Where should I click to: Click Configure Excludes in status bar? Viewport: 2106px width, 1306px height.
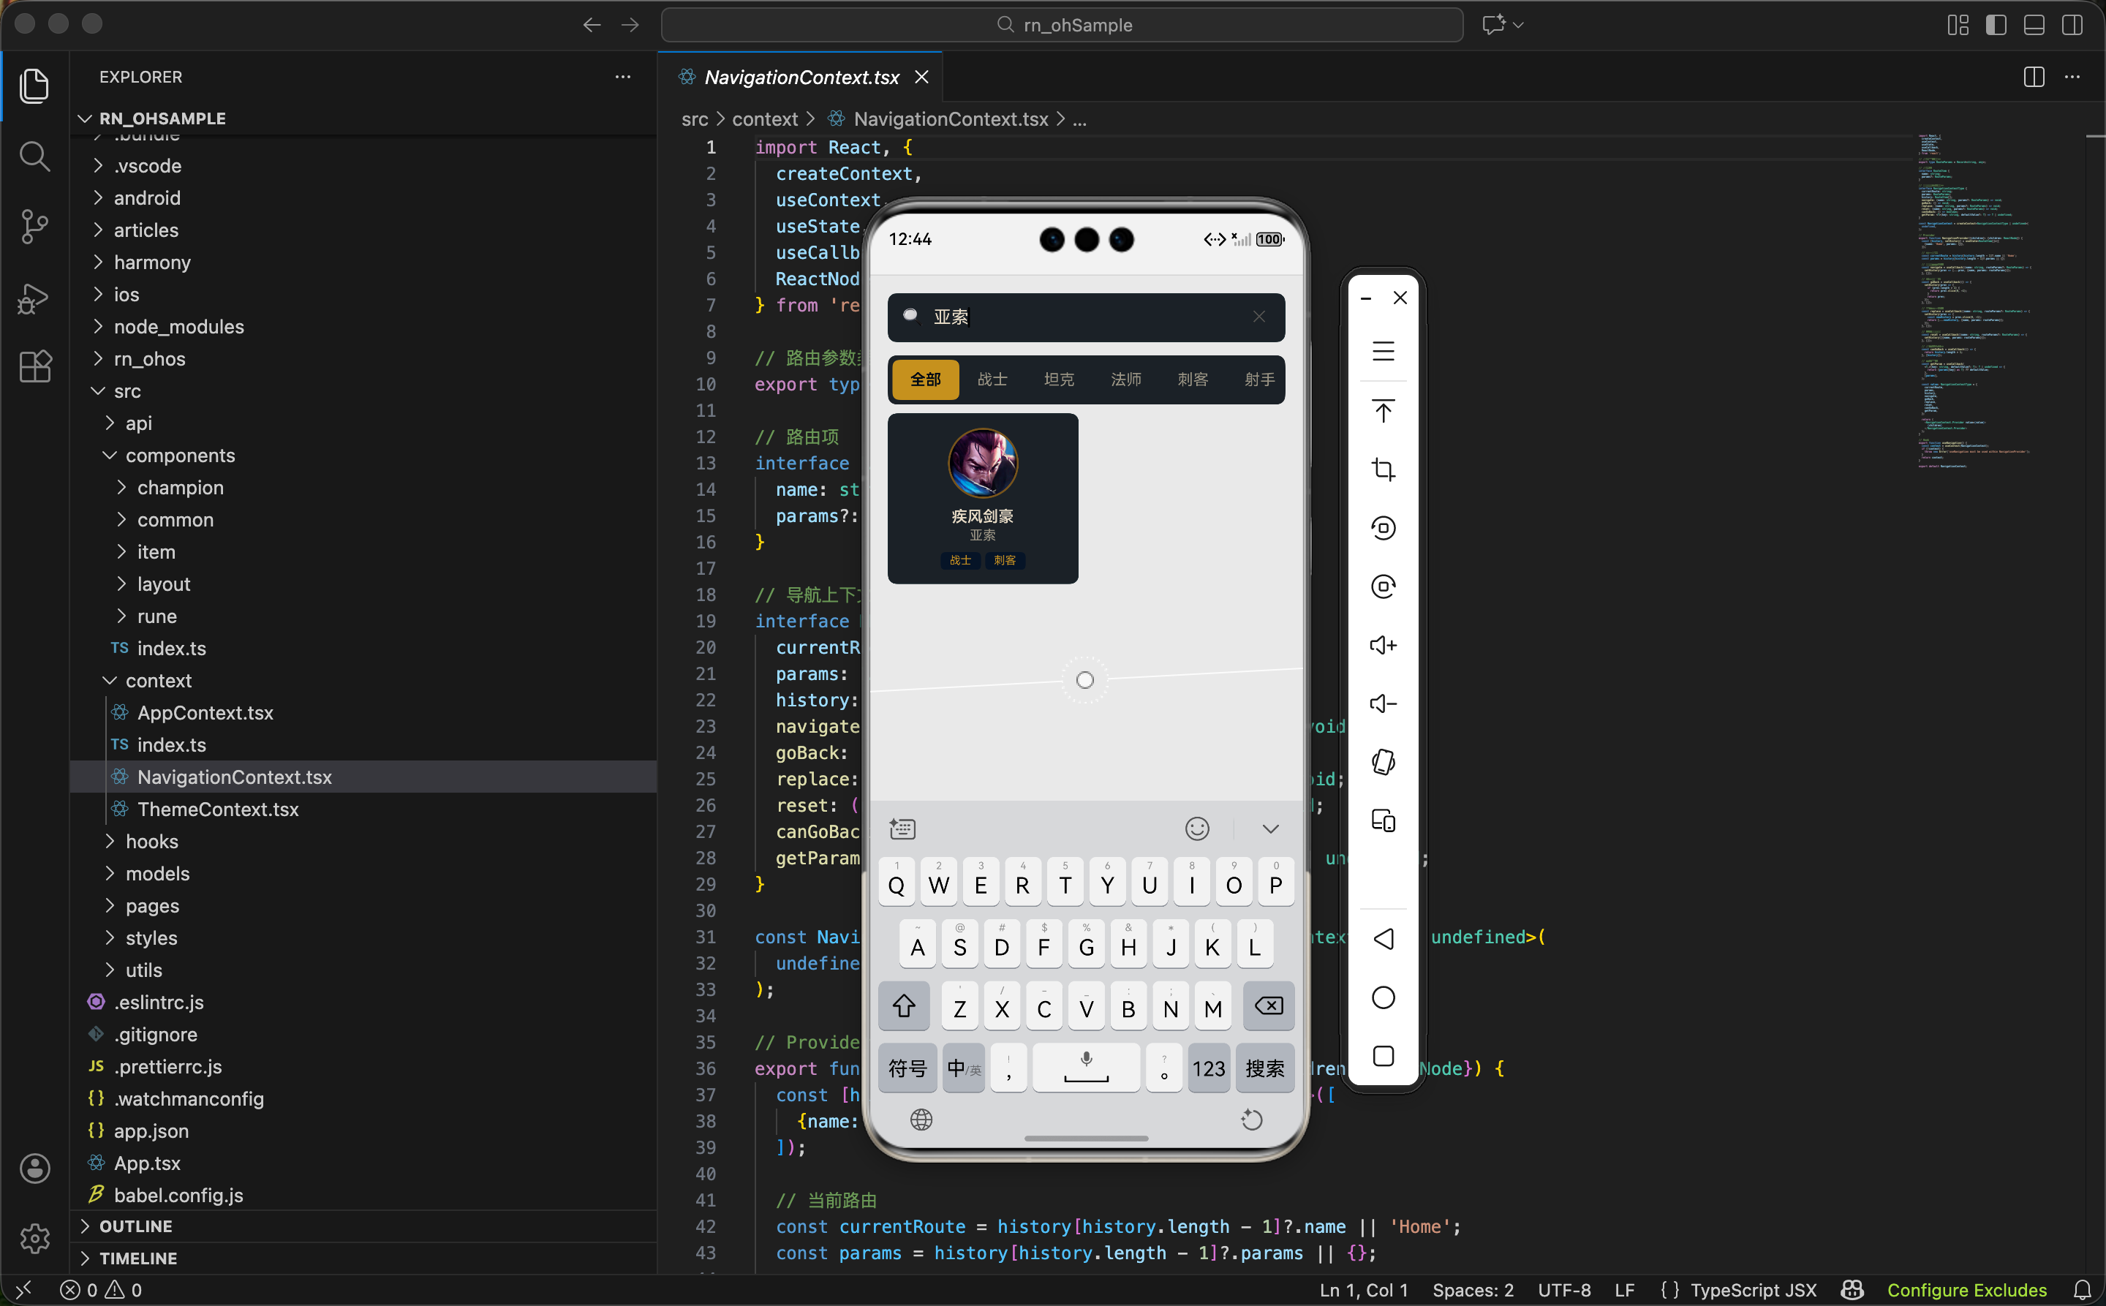[1966, 1290]
